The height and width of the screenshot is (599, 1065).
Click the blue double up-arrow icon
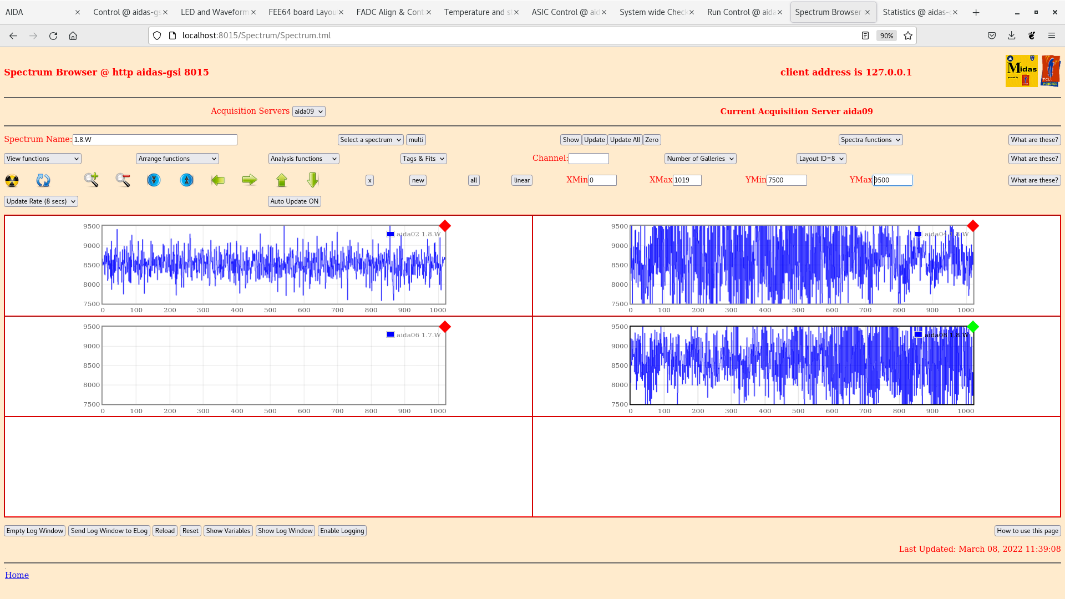pos(187,180)
